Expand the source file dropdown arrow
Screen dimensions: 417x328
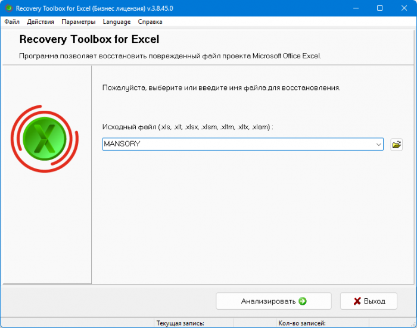click(x=378, y=144)
